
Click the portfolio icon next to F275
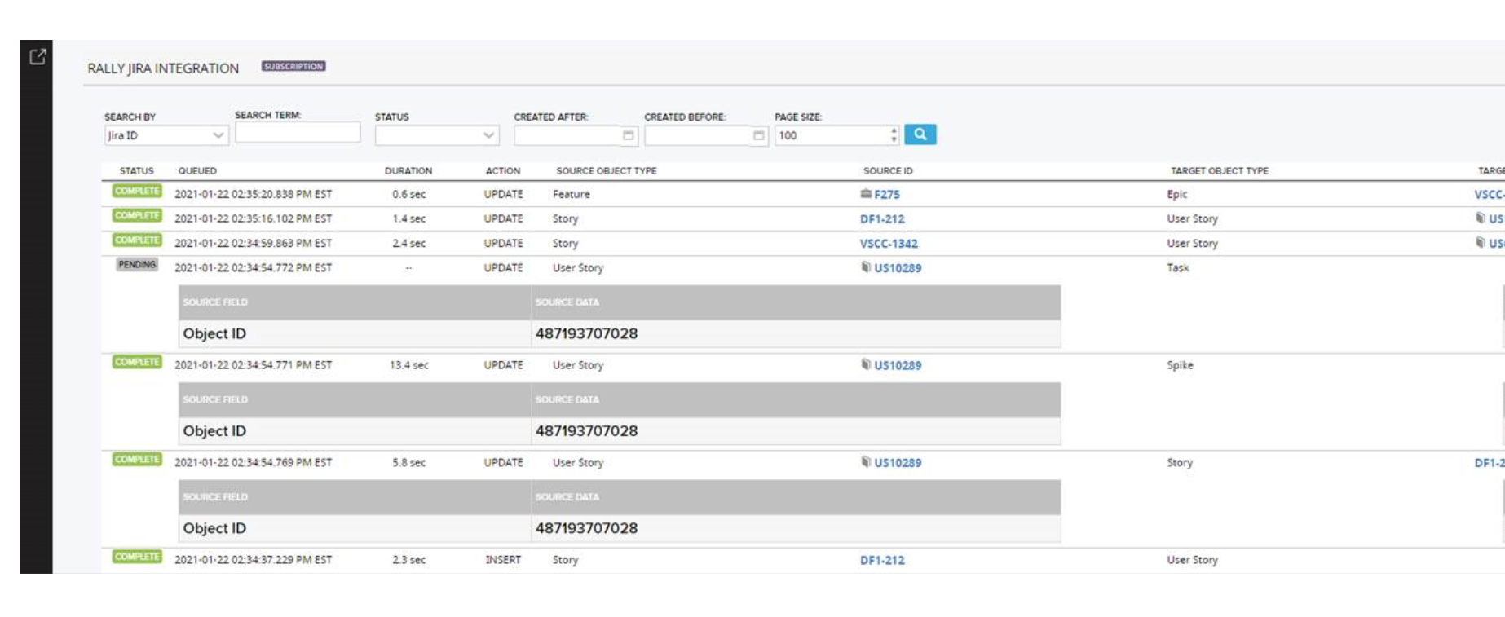(x=866, y=194)
